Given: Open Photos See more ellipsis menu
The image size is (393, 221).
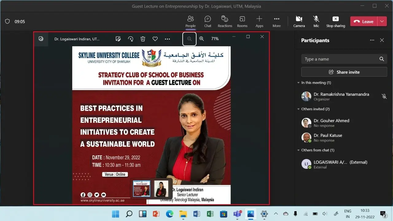Looking at the screenshot, I should 167,39.
